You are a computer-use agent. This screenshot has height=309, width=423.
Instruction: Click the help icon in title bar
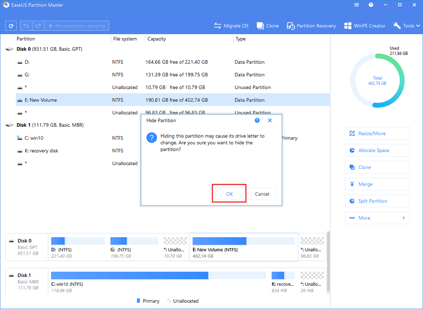tap(371, 5)
